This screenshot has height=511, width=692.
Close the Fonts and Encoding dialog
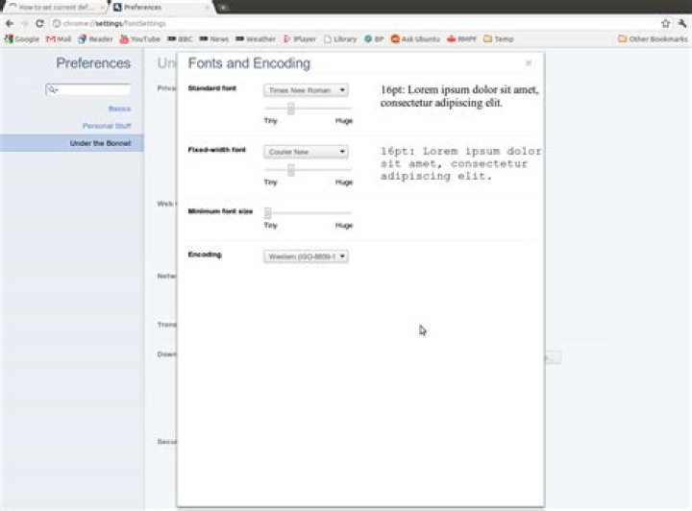[x=529, y=63]
